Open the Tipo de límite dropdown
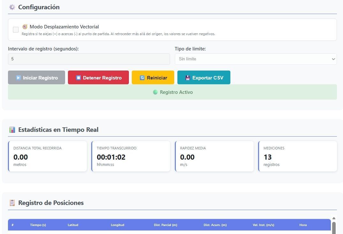The height and width of the screenshot is (234, 343). [x=256, y=59]
